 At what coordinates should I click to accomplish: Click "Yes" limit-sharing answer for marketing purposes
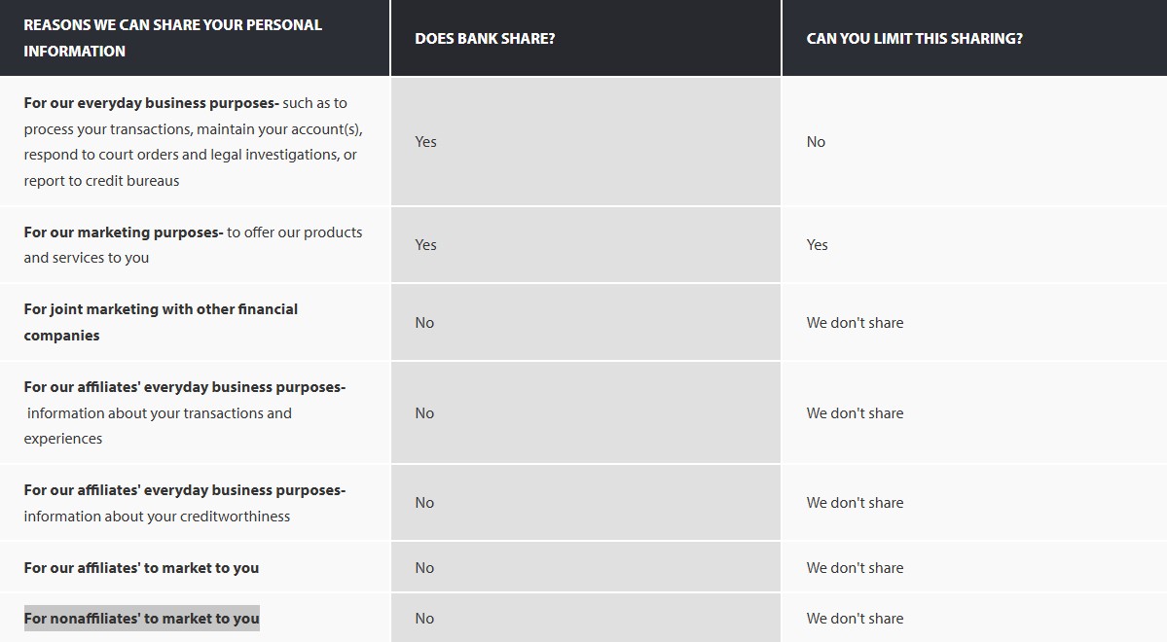(817, 245)
